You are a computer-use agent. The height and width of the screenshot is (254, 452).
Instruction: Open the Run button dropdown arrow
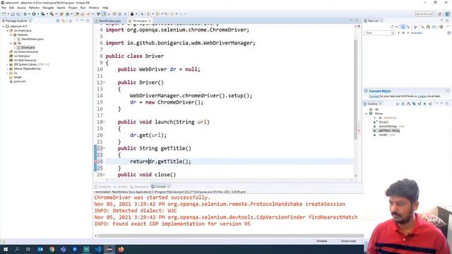[37, 14]
